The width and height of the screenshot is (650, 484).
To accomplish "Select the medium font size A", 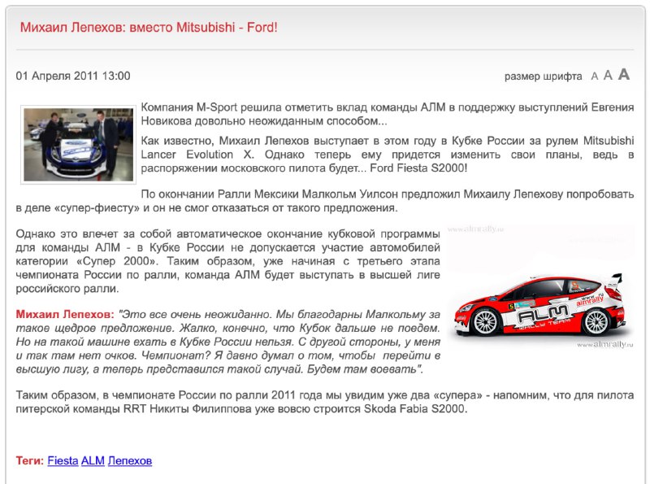I will 608,76.
